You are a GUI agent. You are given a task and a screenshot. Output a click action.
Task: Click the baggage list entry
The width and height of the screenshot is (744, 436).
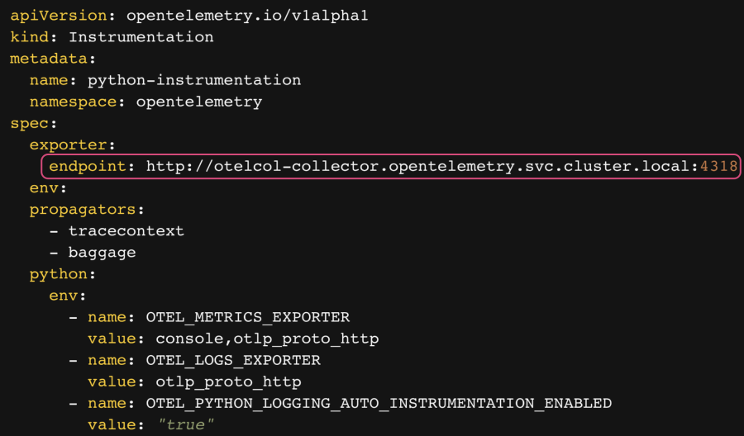[x=102, y=253]
